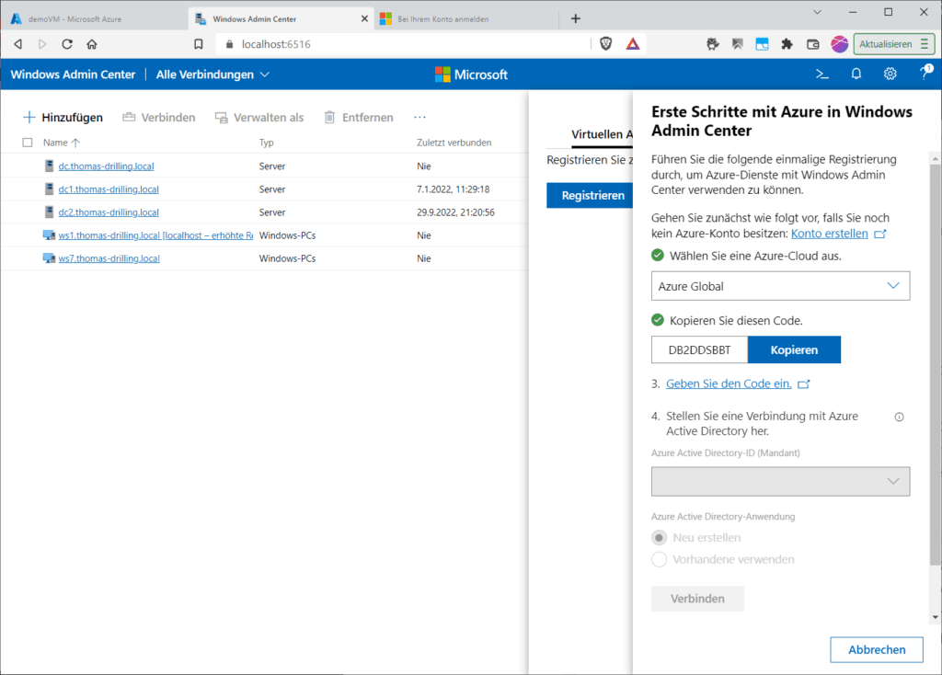Click the scrollbar down arrow in panel
This screenshot has height=675, width=942.
pos(935,617)
